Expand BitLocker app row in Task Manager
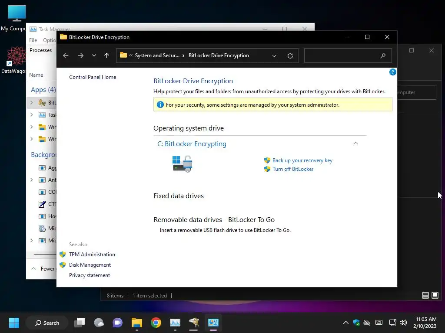The width and height of the screenshot is (445, 333). (31, 102)
